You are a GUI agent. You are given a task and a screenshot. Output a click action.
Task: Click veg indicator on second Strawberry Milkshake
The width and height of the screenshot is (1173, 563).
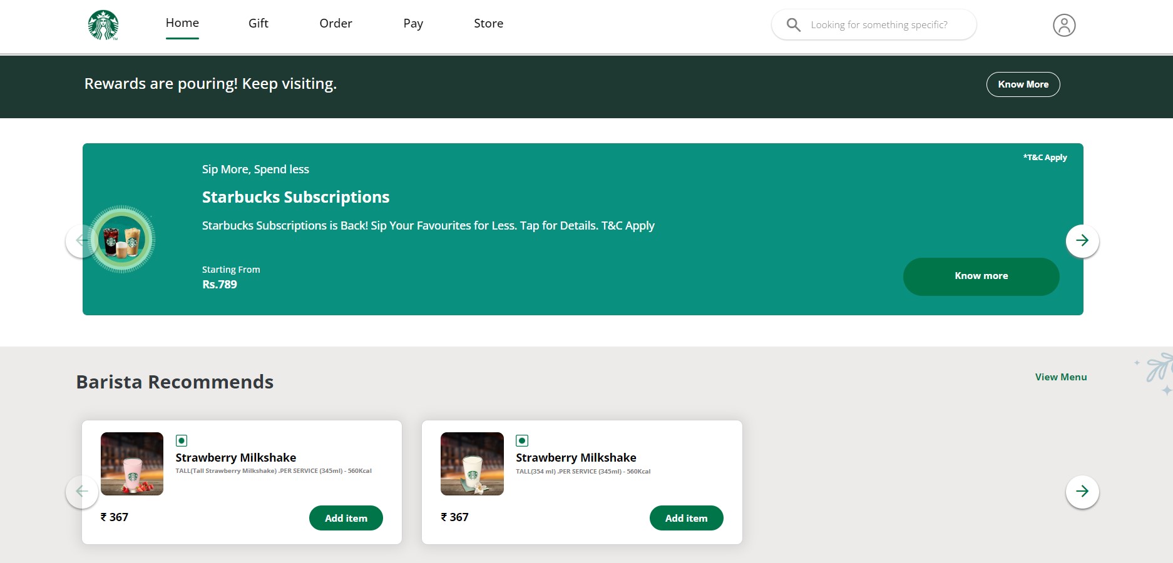[x=522, y=440]
